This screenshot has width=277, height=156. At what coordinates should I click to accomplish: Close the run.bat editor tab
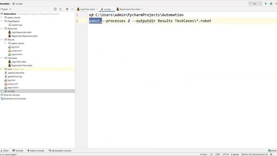point(113,9)
